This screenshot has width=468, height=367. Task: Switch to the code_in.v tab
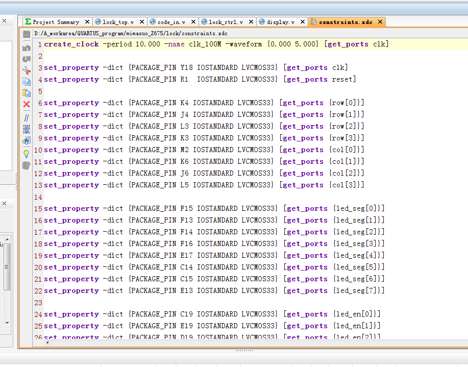171,22
